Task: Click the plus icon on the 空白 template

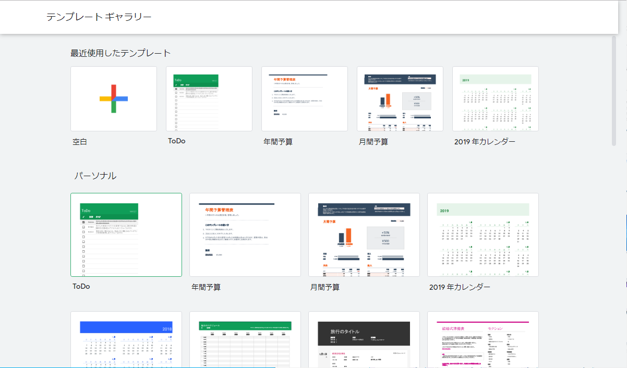Action: (113, 98)
